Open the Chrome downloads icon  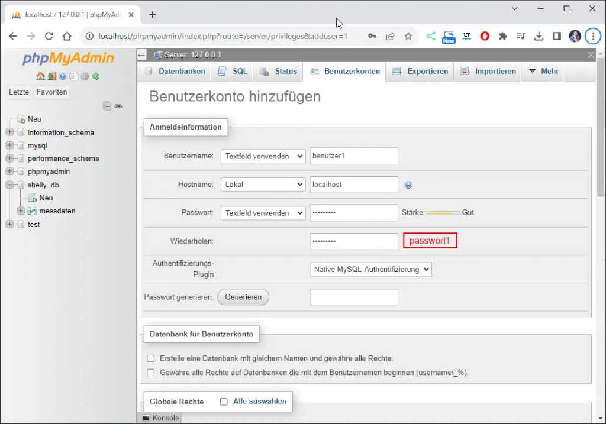(x=539, y=36)
